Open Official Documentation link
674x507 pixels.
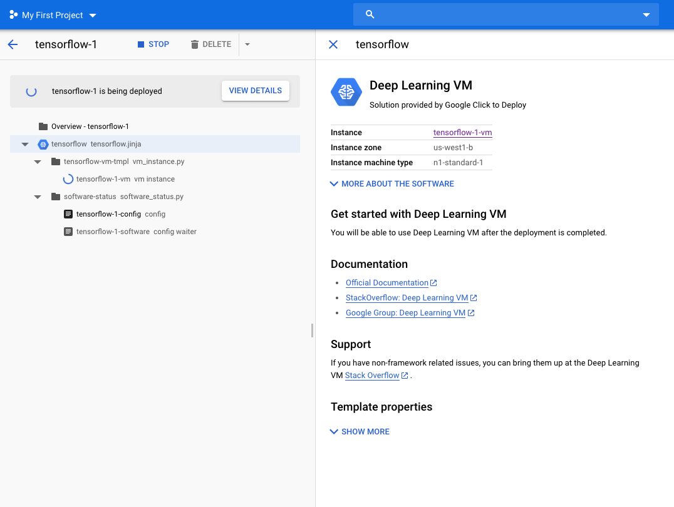pos(387,283)
